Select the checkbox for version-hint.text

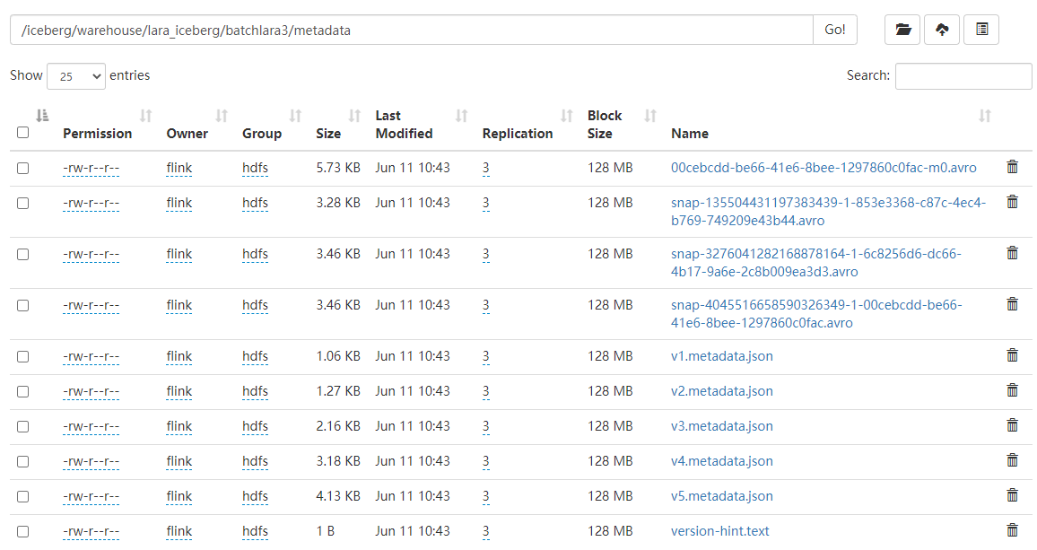point(22,530)
